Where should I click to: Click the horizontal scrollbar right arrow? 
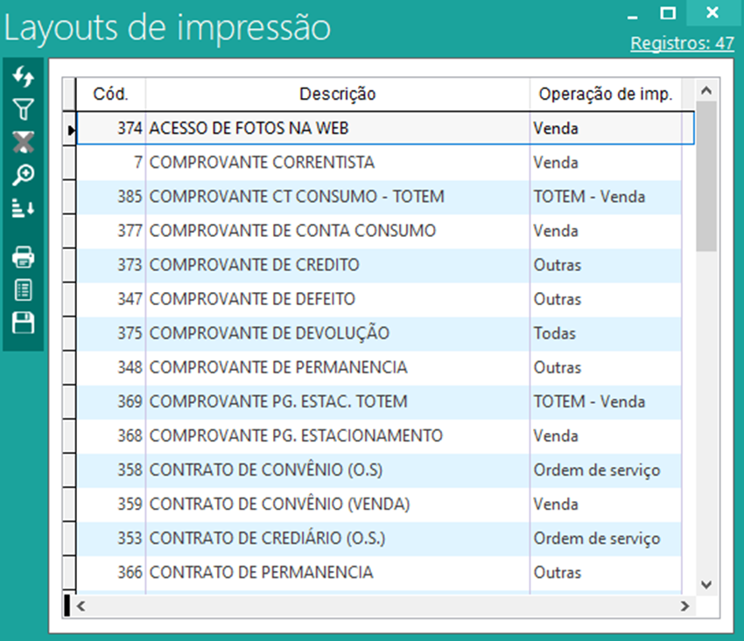[x=685, y=605]
